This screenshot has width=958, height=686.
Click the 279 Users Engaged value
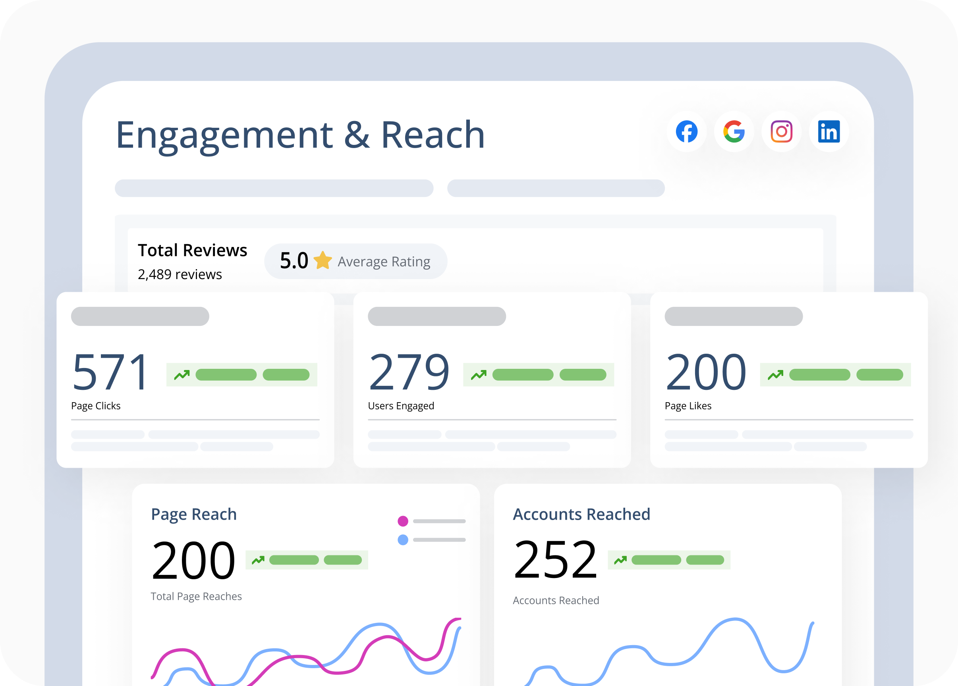(x=409, y=372)
